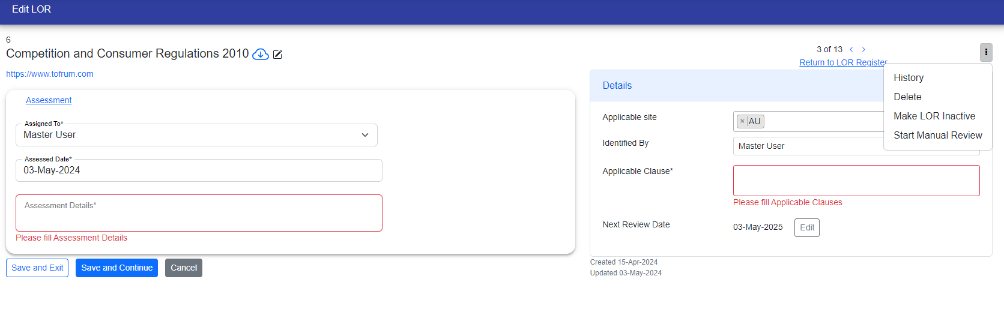Open the https://www.tofrum.com link
This screenshot has height=321, width=1004.
point(50,74)
